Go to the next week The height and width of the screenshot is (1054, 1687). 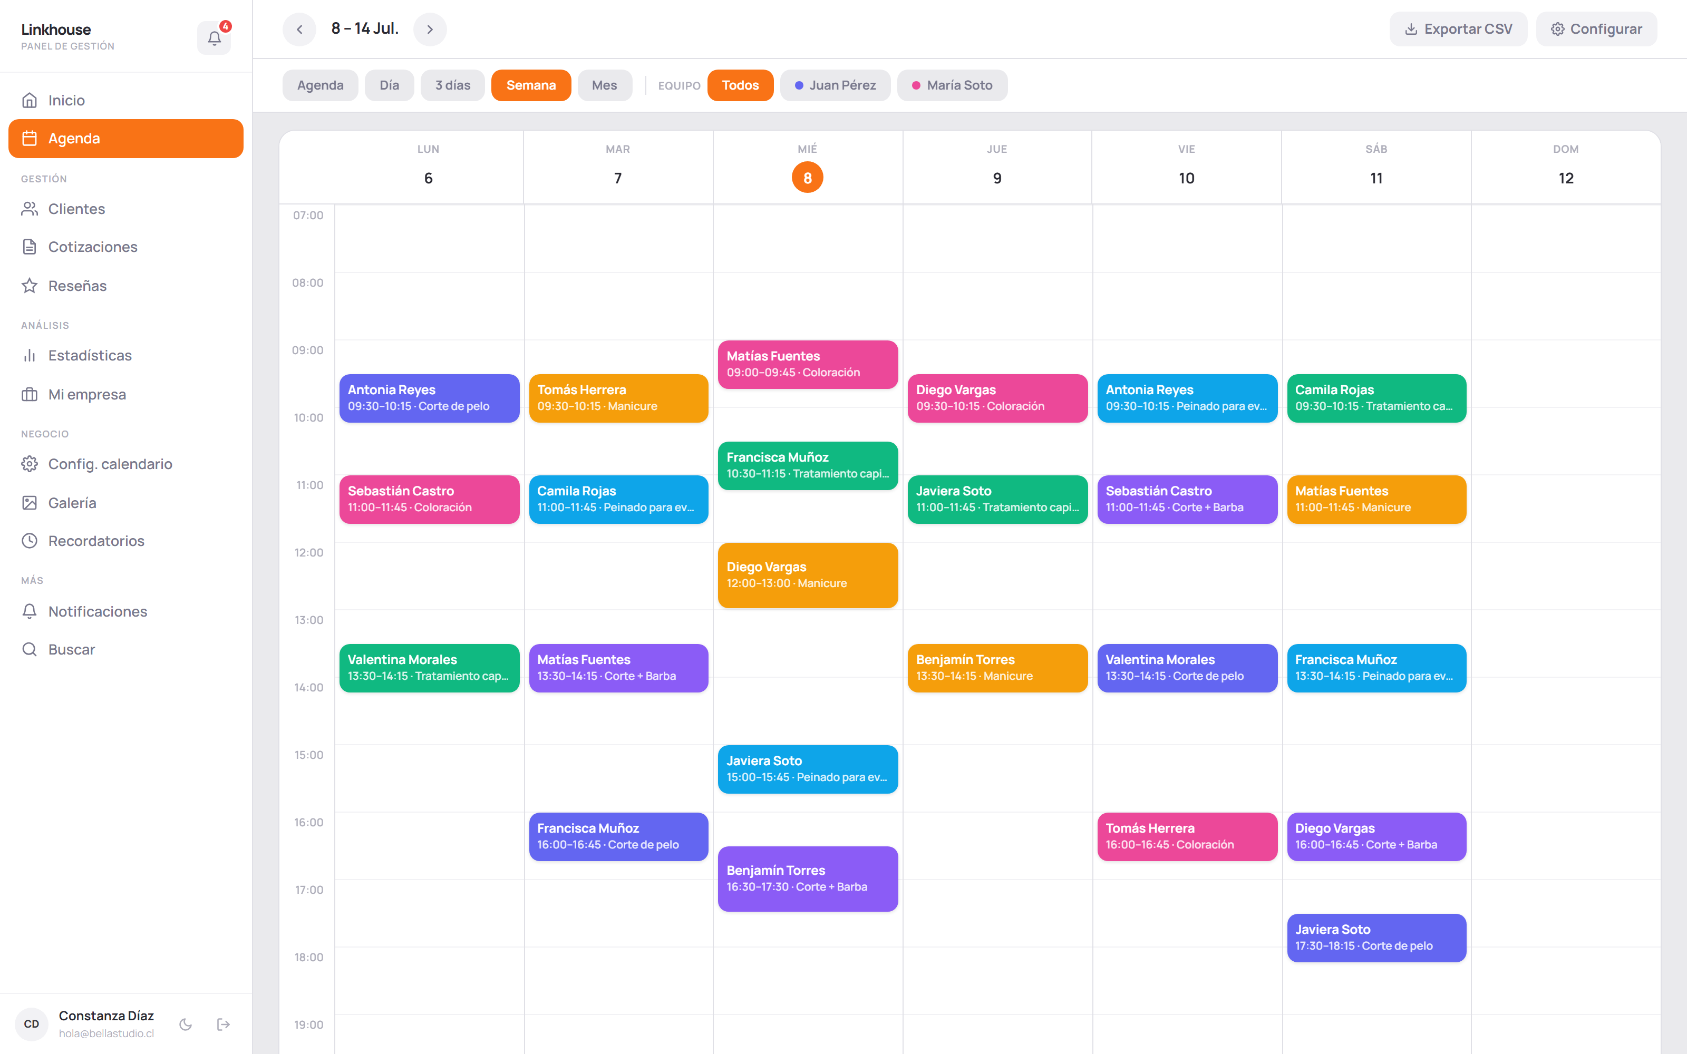pyautogui.click(x=430, y=30)
